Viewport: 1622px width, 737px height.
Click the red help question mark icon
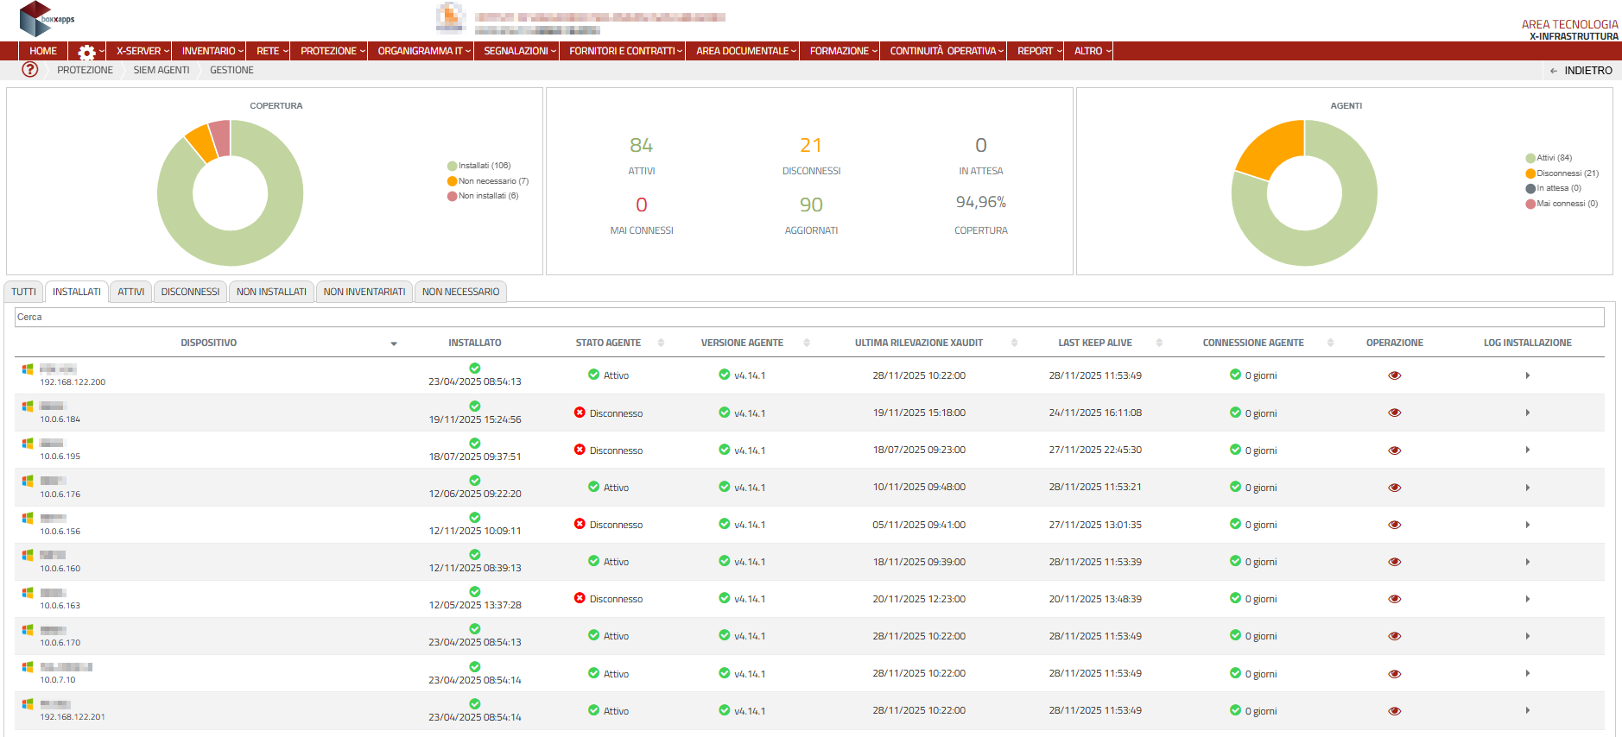coord(30,70)
